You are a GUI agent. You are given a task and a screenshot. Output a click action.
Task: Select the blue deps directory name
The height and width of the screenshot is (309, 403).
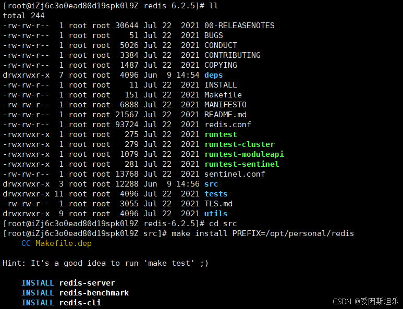point(214,75)
